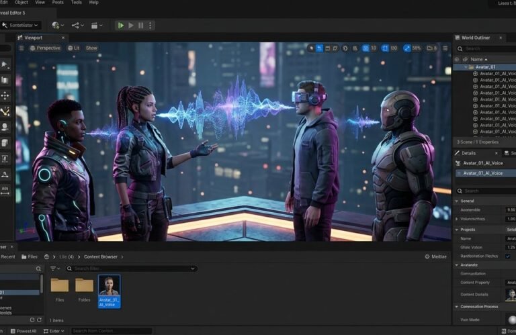
Task: Select the highlighted Avatar_01_AI_Voice component row
Action: 486,173
